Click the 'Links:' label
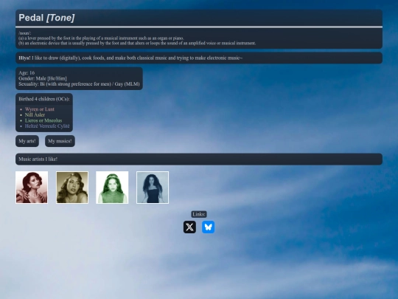The height and width of the screenshot is (299, 398). click(199, 214)
